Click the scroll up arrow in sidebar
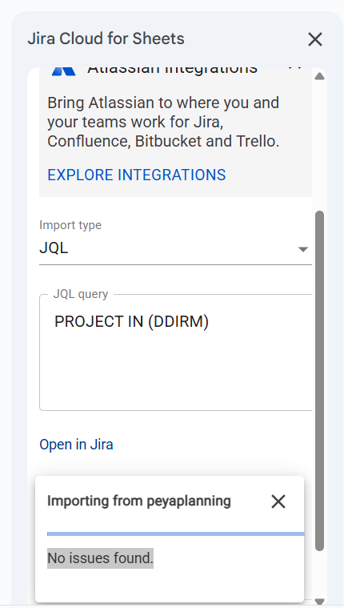Viewport: 344px width, 608px height. (319, 76)
